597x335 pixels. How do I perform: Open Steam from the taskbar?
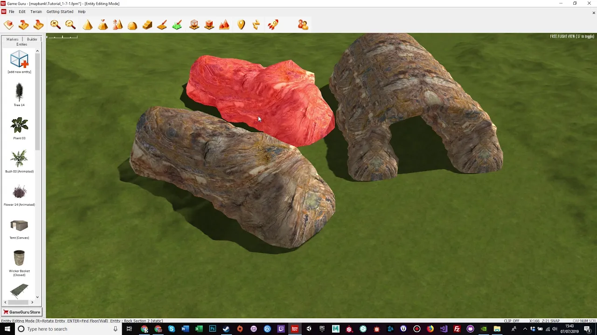click(x=226, y=329)
